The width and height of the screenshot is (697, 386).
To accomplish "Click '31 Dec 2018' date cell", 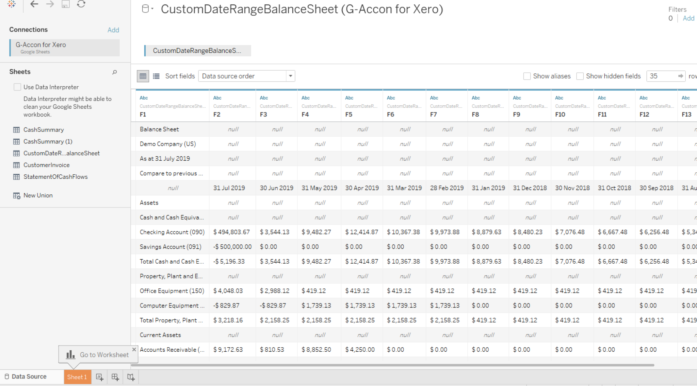I will coord(530,188).
